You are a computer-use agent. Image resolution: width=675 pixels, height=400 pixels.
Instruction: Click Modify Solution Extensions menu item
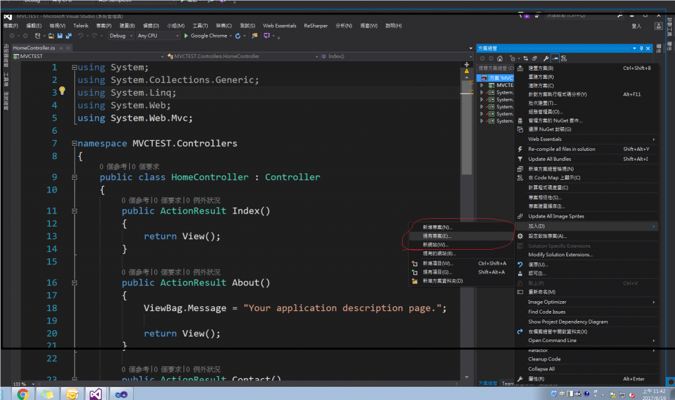[586, 254]
